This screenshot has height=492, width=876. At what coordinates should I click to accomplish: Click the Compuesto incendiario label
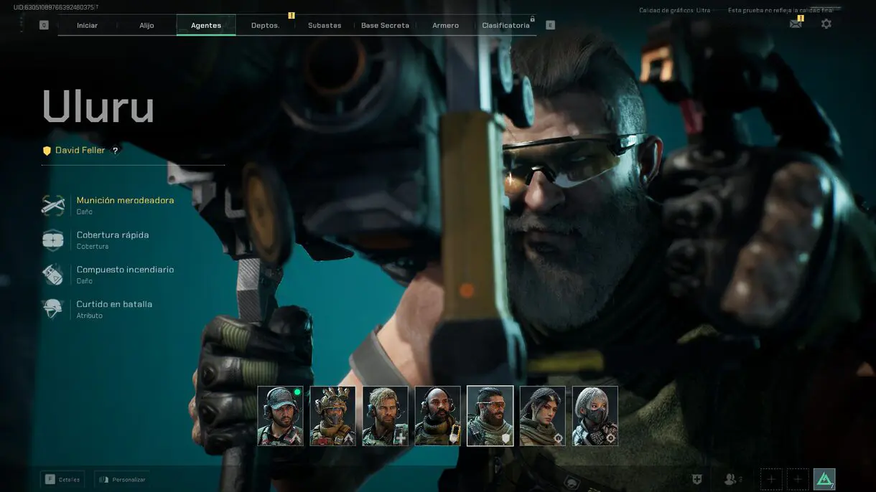click(x=125, y=270)
